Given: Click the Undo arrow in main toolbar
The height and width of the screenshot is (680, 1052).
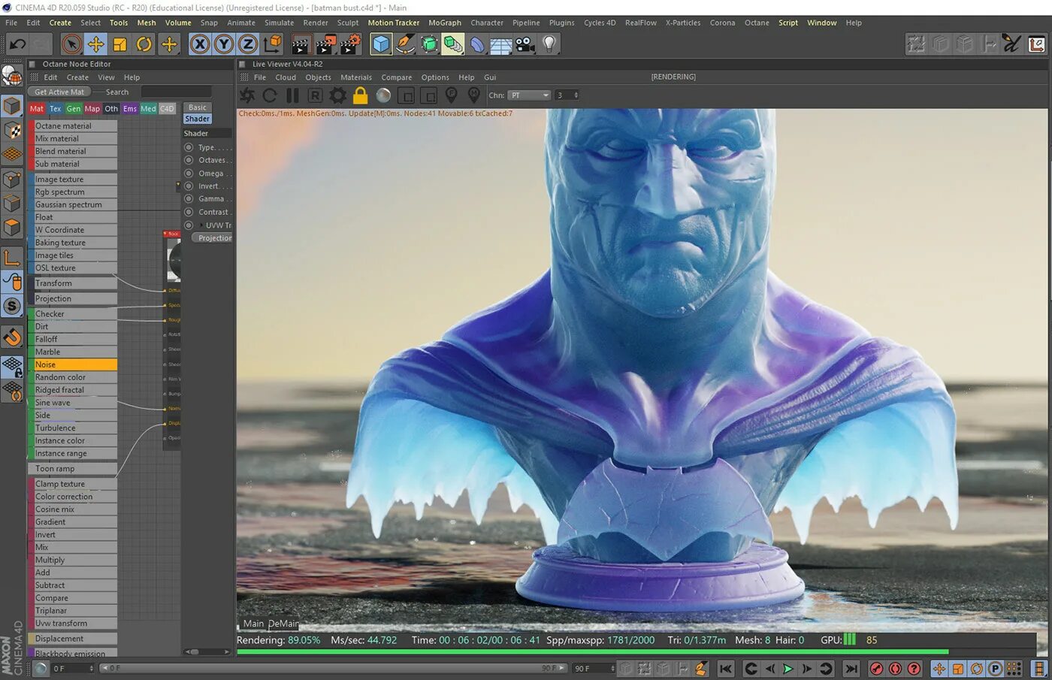Looking at the screenshot, I should pyautogui.click(x=17, y=44).
